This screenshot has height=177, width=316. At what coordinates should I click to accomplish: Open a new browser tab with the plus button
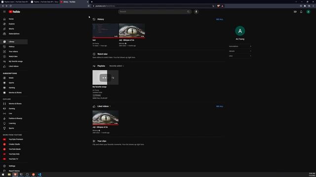[x=92, y=2]
